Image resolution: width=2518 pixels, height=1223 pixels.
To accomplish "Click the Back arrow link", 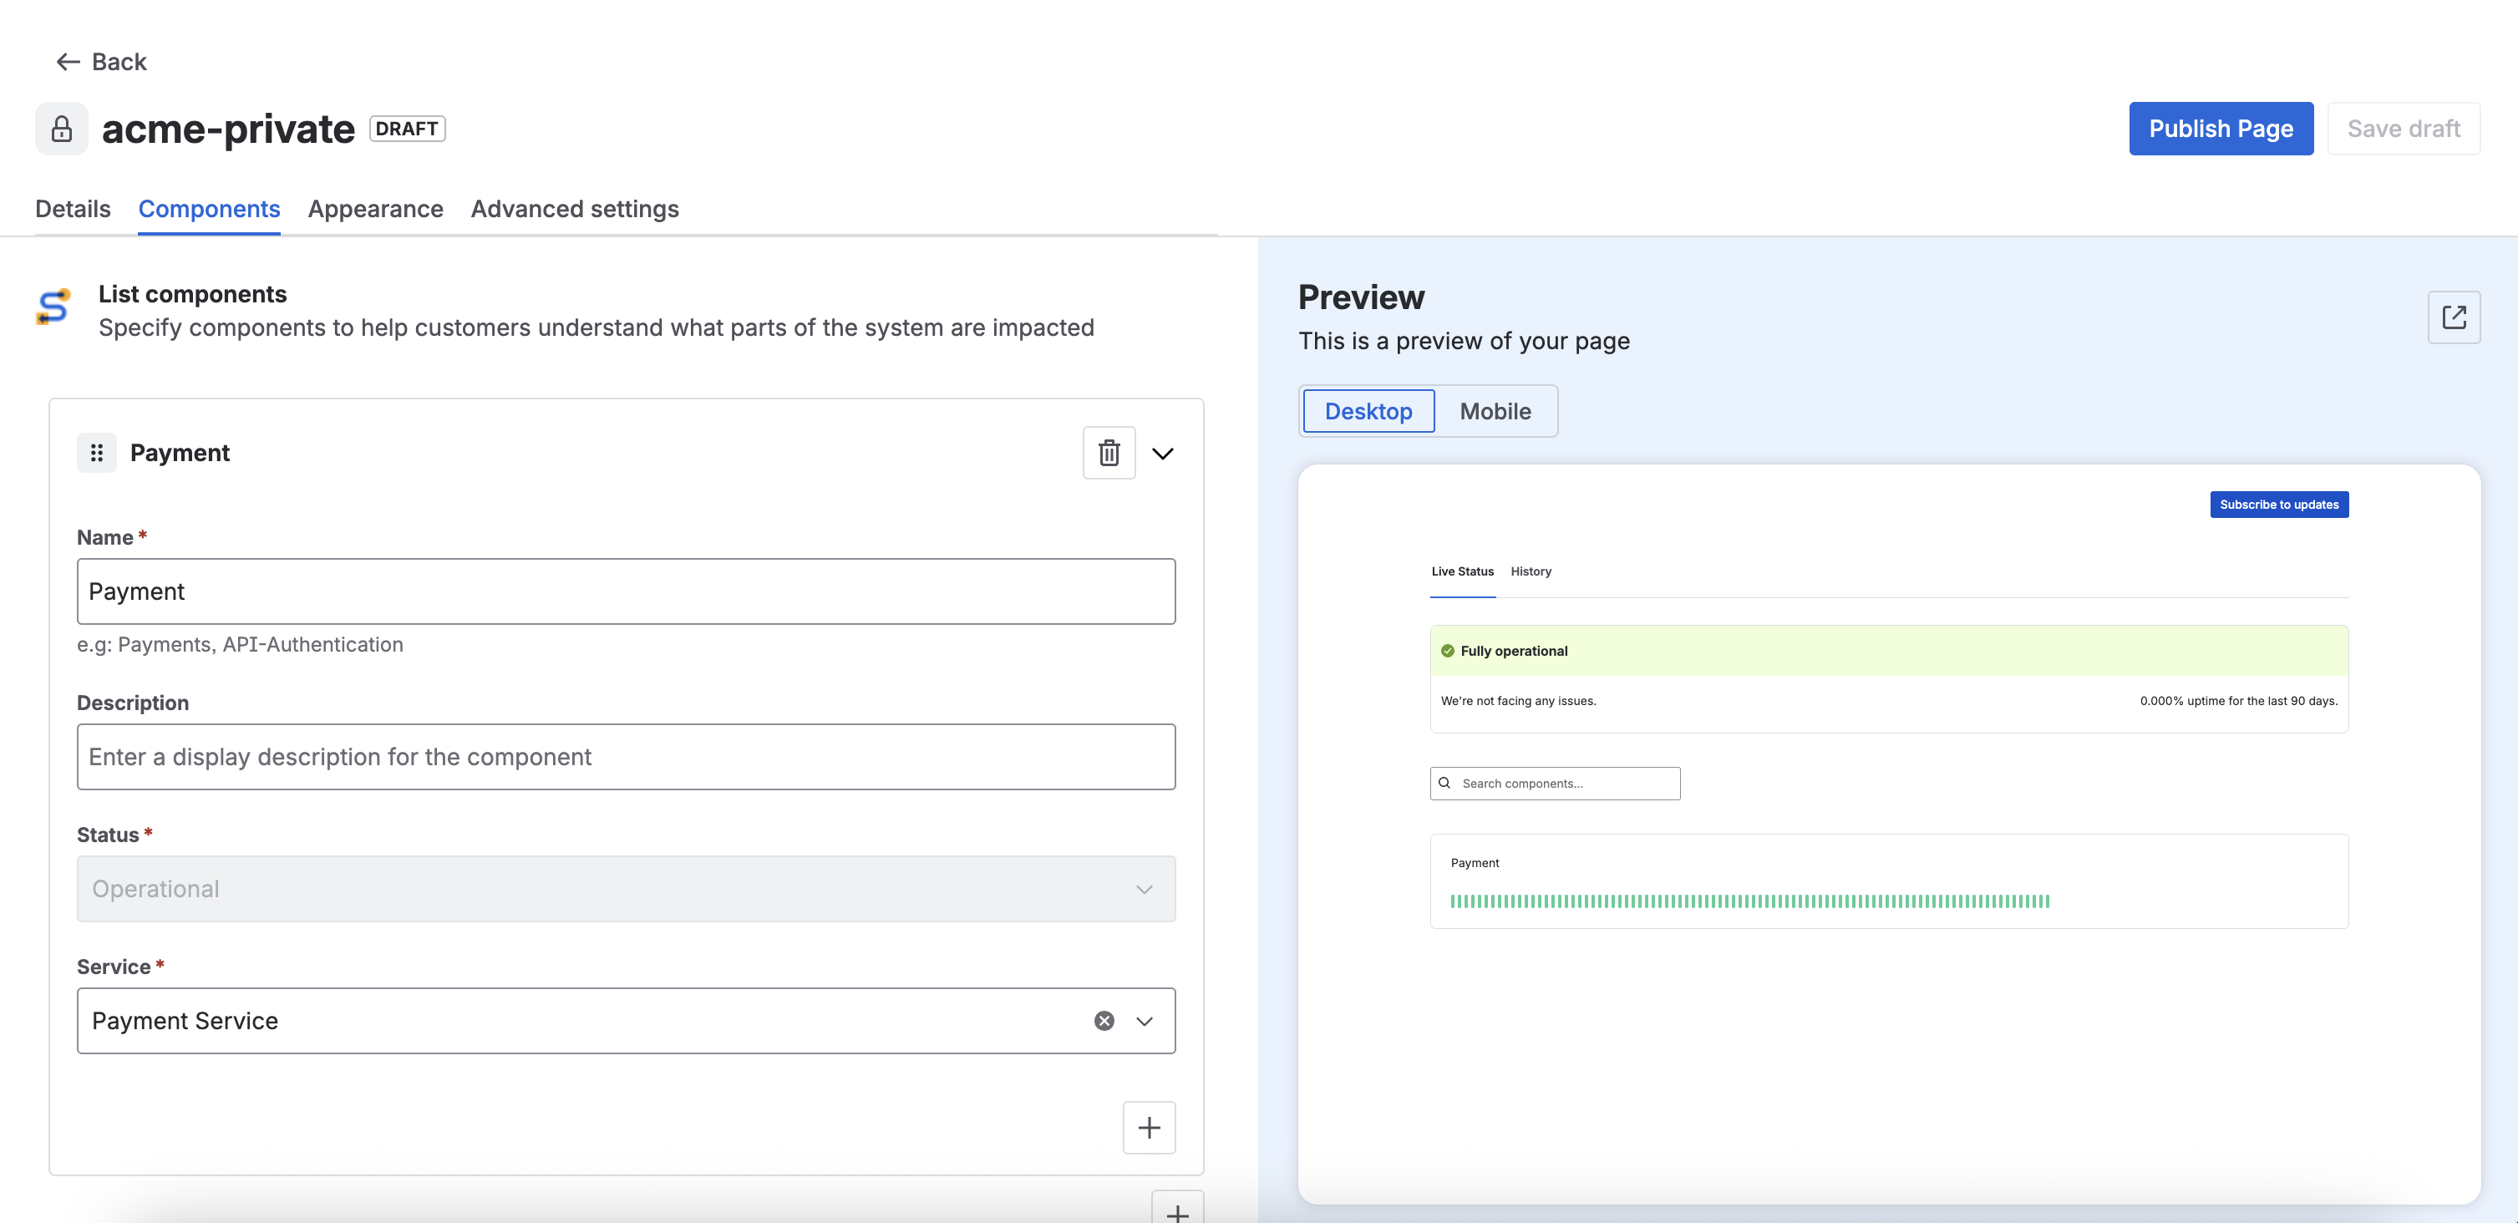I will [x=101, y=62].
